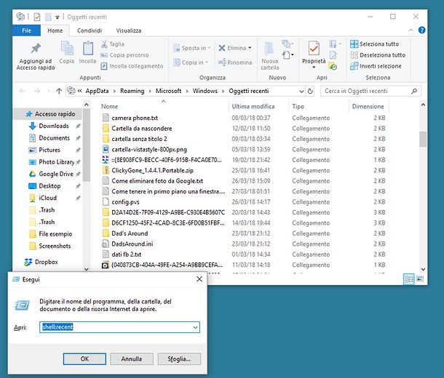Click the help question mark icon
This screenshot has height=378, width=444.
pyautogui.click(x=421, y=30)
